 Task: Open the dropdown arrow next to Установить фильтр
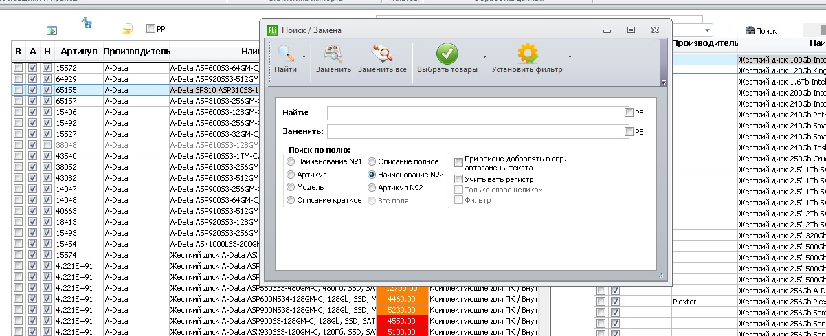[569, 58]
